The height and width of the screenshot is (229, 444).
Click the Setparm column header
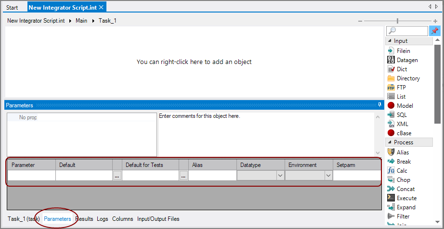coord(357,165)
